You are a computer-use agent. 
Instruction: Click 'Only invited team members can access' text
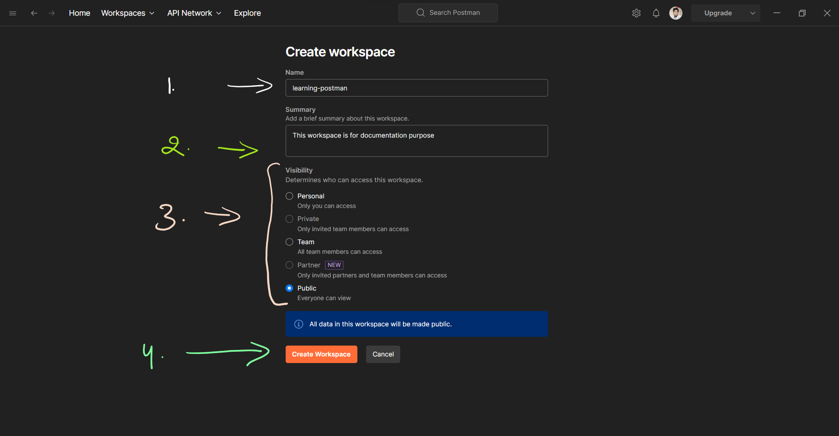[353, 229]
